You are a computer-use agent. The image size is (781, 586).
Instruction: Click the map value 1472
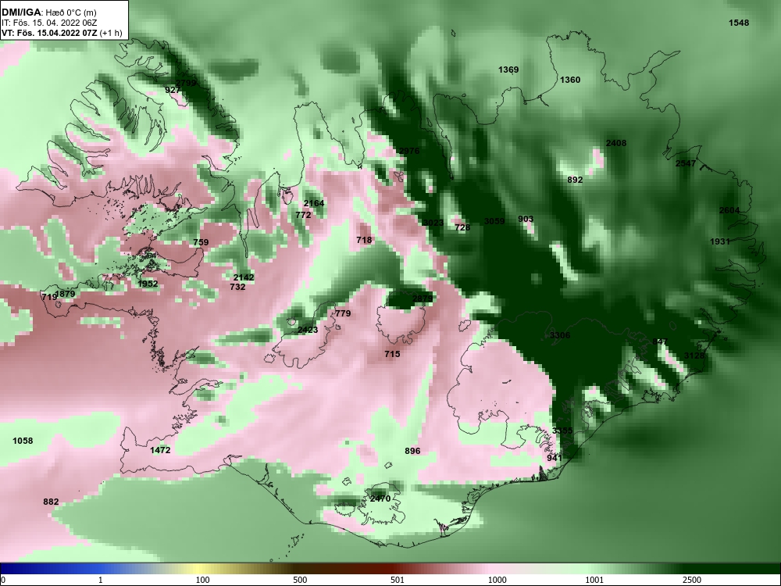(x=160, y=451)
